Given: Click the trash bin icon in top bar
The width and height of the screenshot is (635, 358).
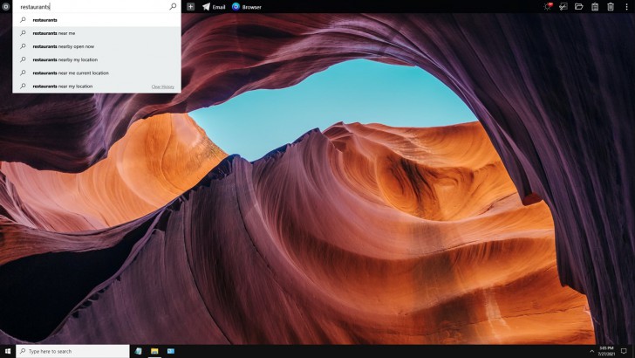Looking at the screenshot, I should pyautogui.click(x=611, y=6).
